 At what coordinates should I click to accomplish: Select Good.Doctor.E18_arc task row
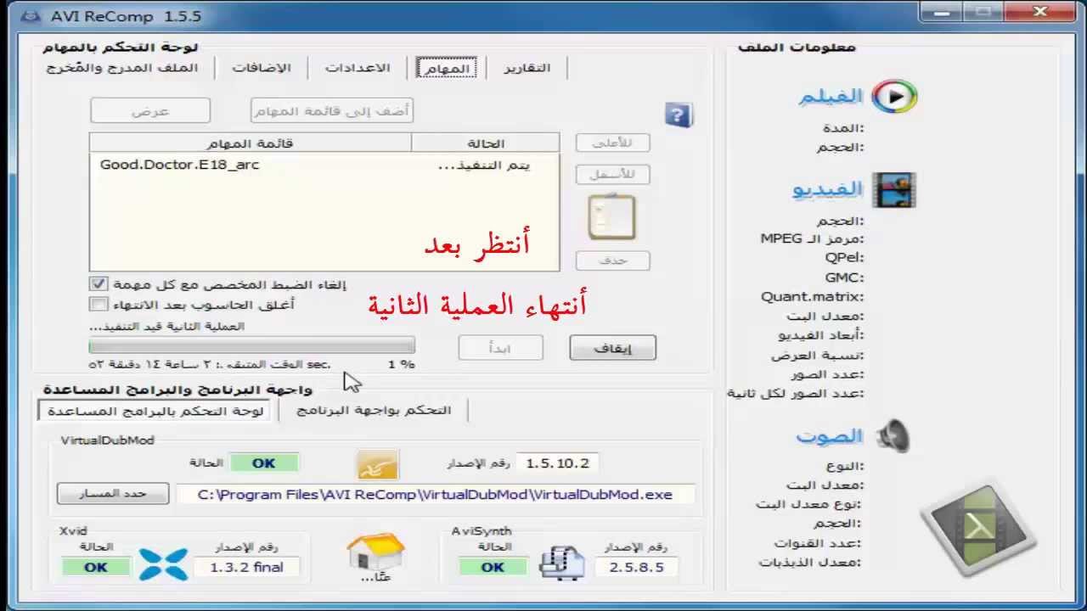point(324,165)
